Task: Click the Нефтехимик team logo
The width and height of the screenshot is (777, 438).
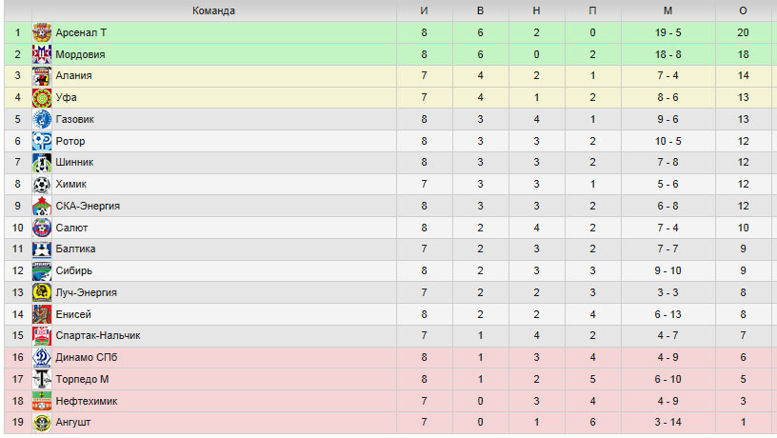Action: [x=42, y=401]
